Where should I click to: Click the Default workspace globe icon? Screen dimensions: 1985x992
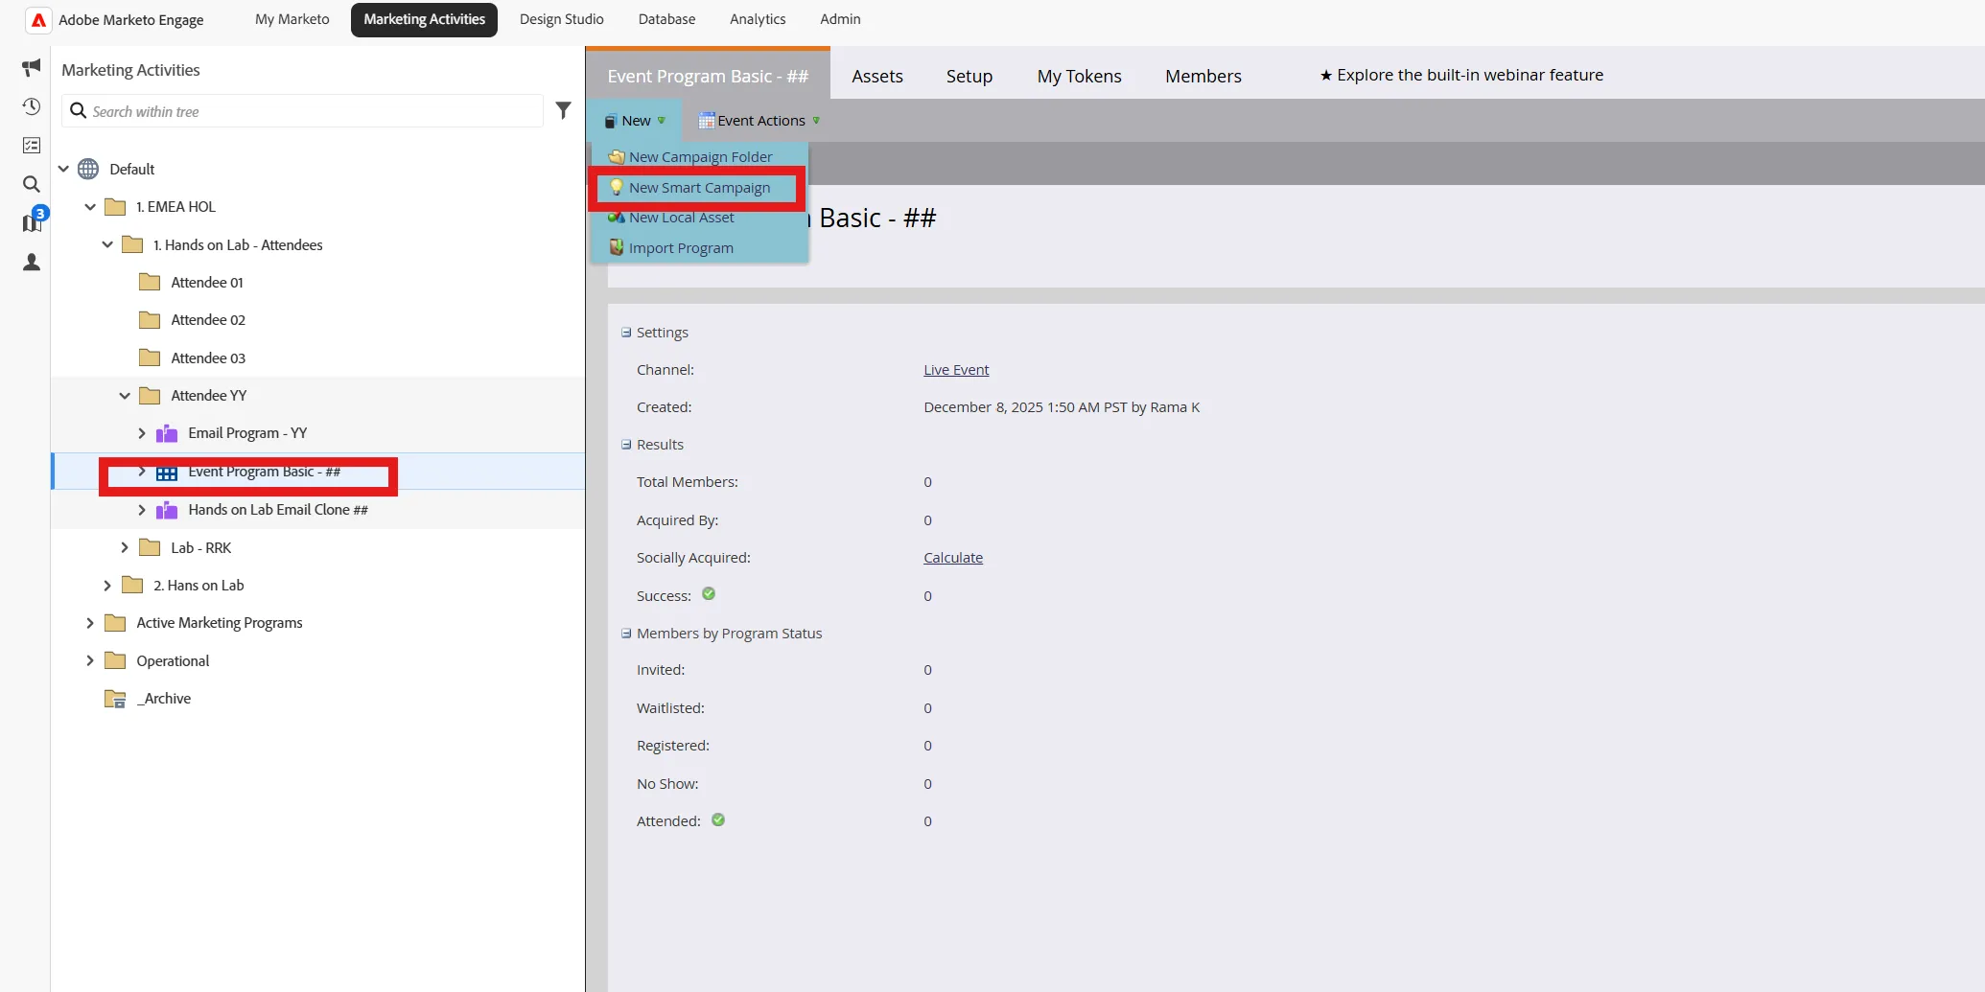pos(88,169)
